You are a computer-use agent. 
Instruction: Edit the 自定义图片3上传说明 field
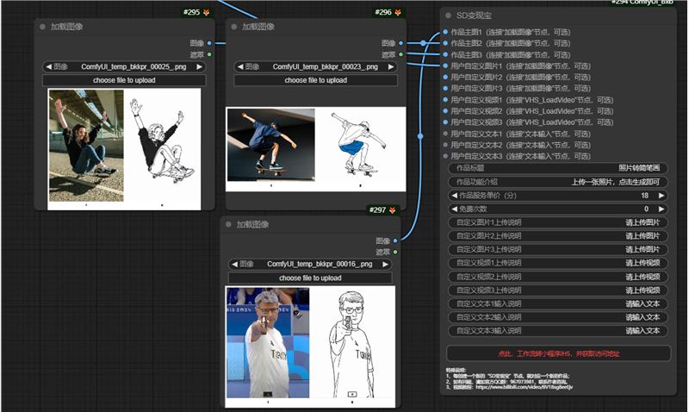coord(558,249)
